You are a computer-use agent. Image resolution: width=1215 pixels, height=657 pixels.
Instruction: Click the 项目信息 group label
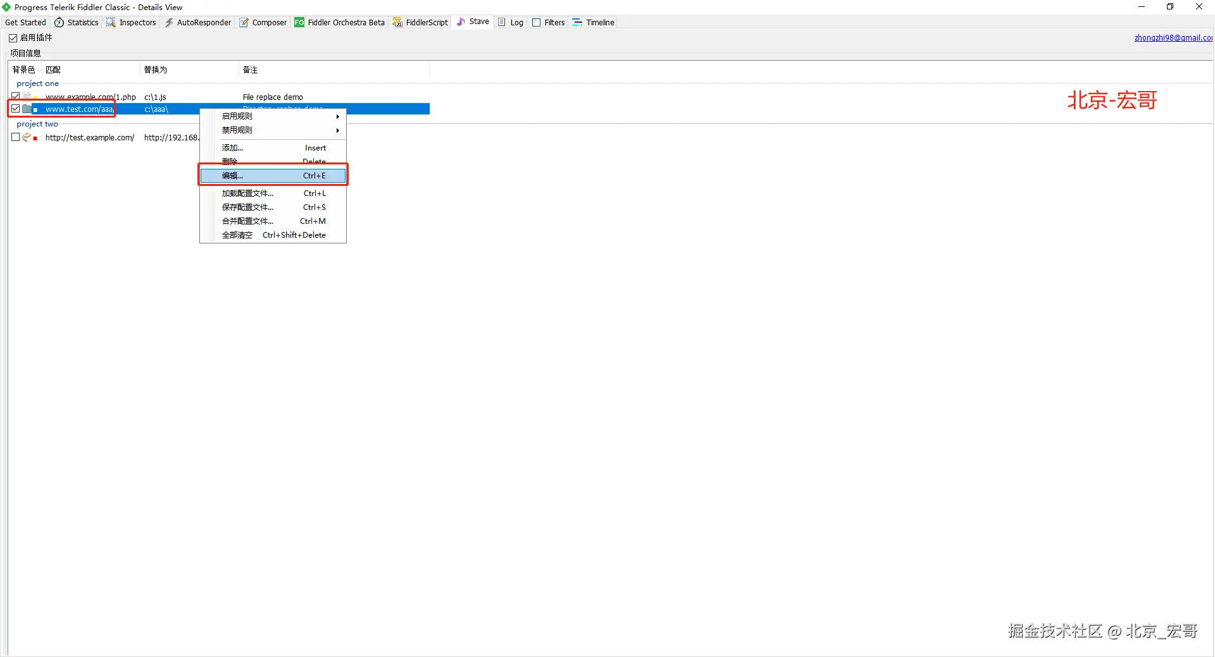coord(25,53)
